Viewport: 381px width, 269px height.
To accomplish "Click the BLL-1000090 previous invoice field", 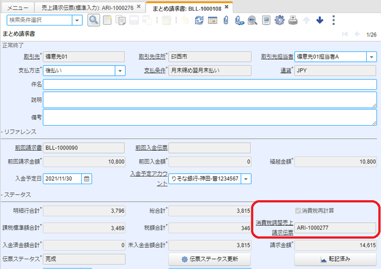I will [84, 148].
